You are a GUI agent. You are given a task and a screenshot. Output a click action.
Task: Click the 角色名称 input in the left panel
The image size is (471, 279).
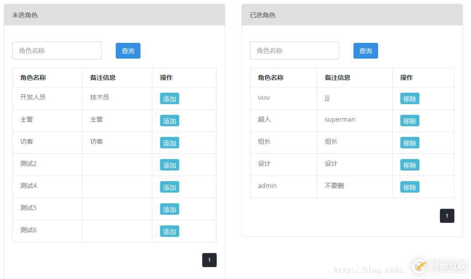pyautogui.click(x=57, y=51)
